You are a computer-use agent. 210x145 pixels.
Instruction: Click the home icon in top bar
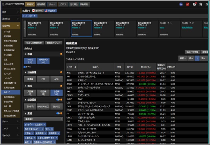click(201, 4)
